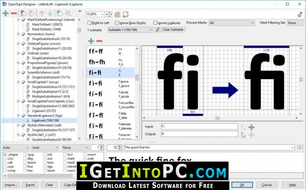
Task: Increase the font size 32 spinner
Action: point(120,146)
